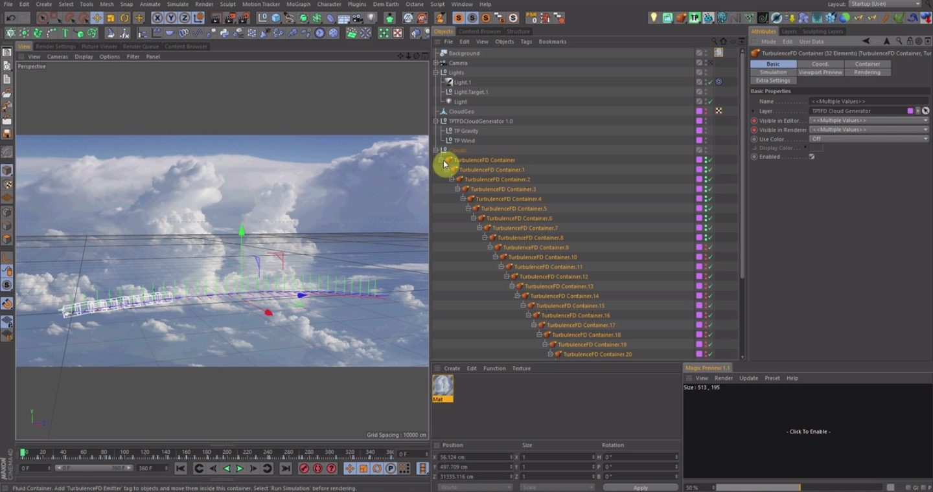Switch to the Render Settings tab

(56, 47)
